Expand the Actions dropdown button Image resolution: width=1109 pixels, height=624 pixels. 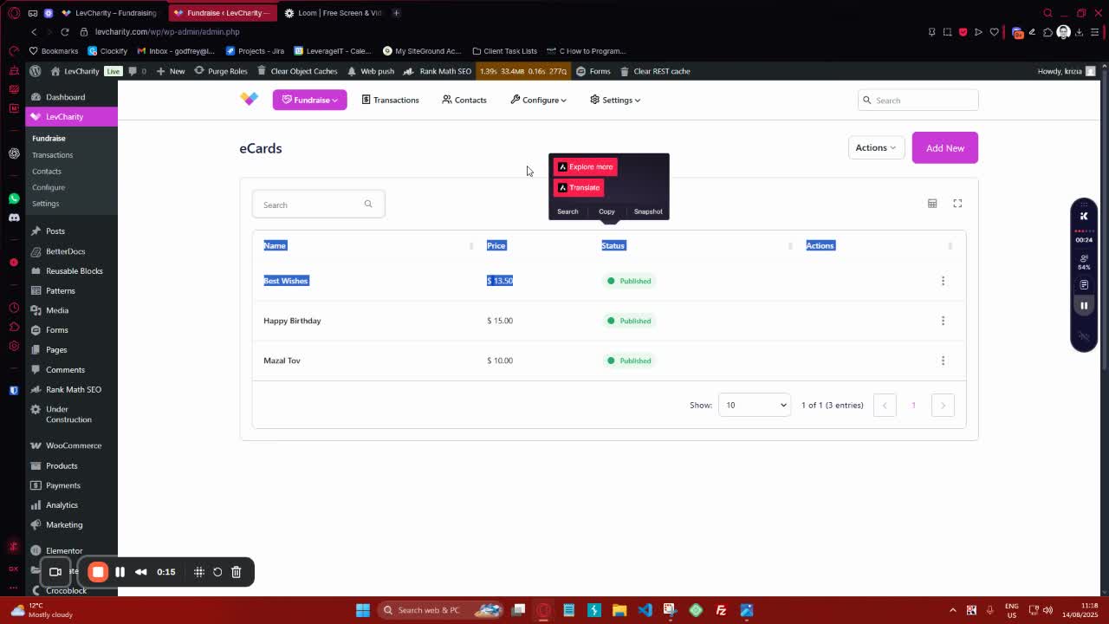click(875, 148)
